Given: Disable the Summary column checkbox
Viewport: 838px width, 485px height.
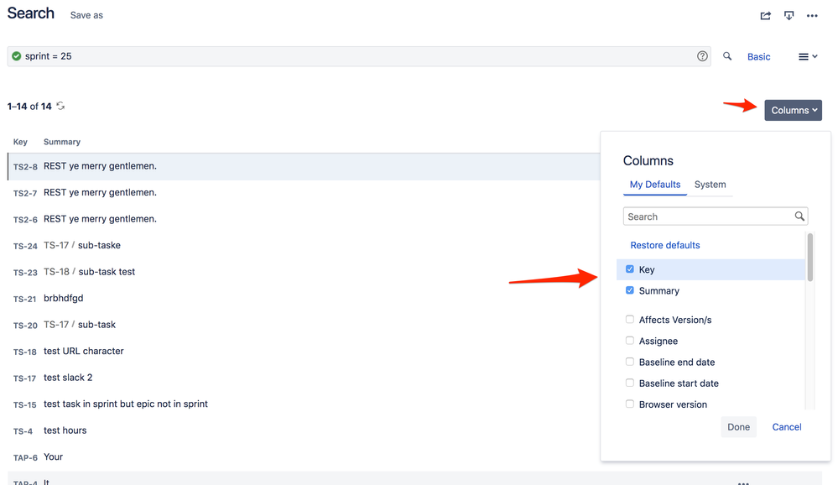Looking at the screenshot, I should click(630, 290).
